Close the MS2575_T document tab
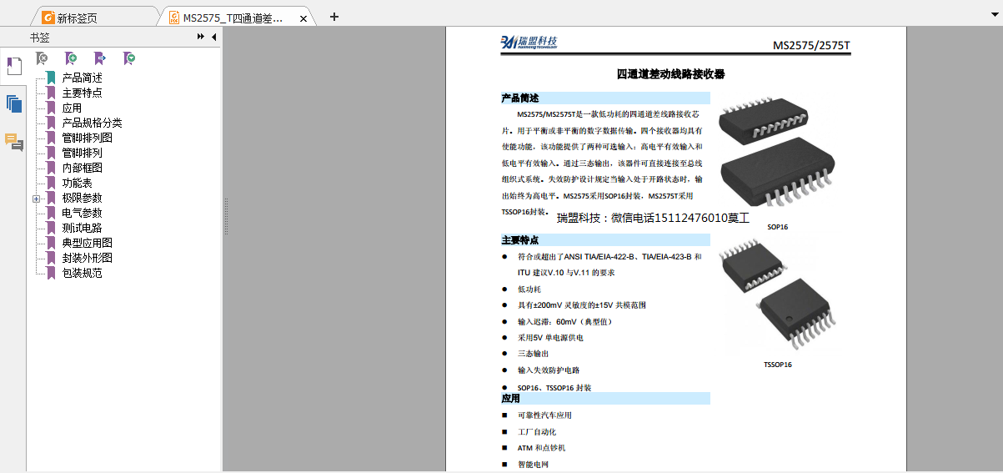The width and height of the screenshot is (1003, 473). point(303,18)
